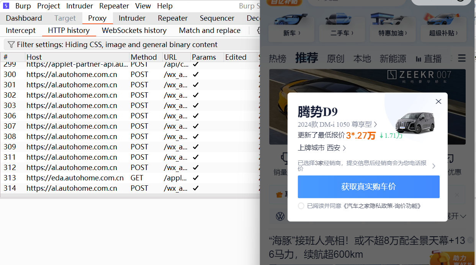
Task: Switch to the 原创 feed tab
Action: [x=335, y=59]
